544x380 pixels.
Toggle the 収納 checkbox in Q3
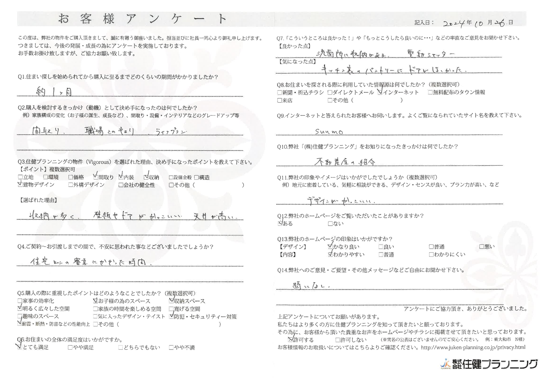point(146,178)
